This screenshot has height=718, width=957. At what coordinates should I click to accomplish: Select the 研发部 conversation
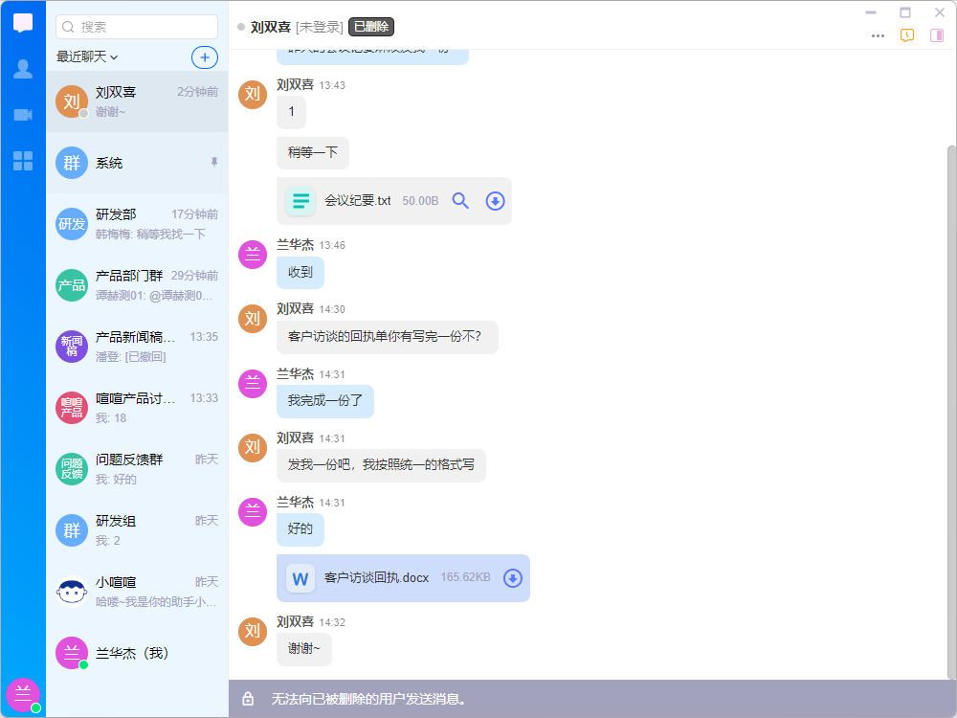click(137, 224)
